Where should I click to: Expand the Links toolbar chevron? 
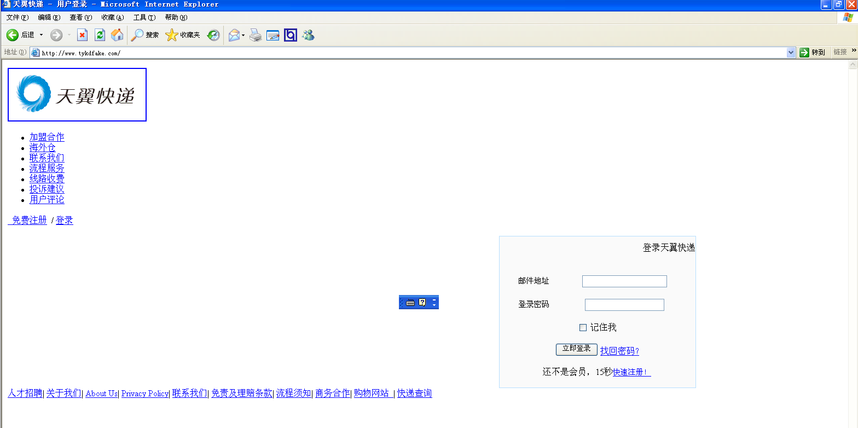coord(854,50)
